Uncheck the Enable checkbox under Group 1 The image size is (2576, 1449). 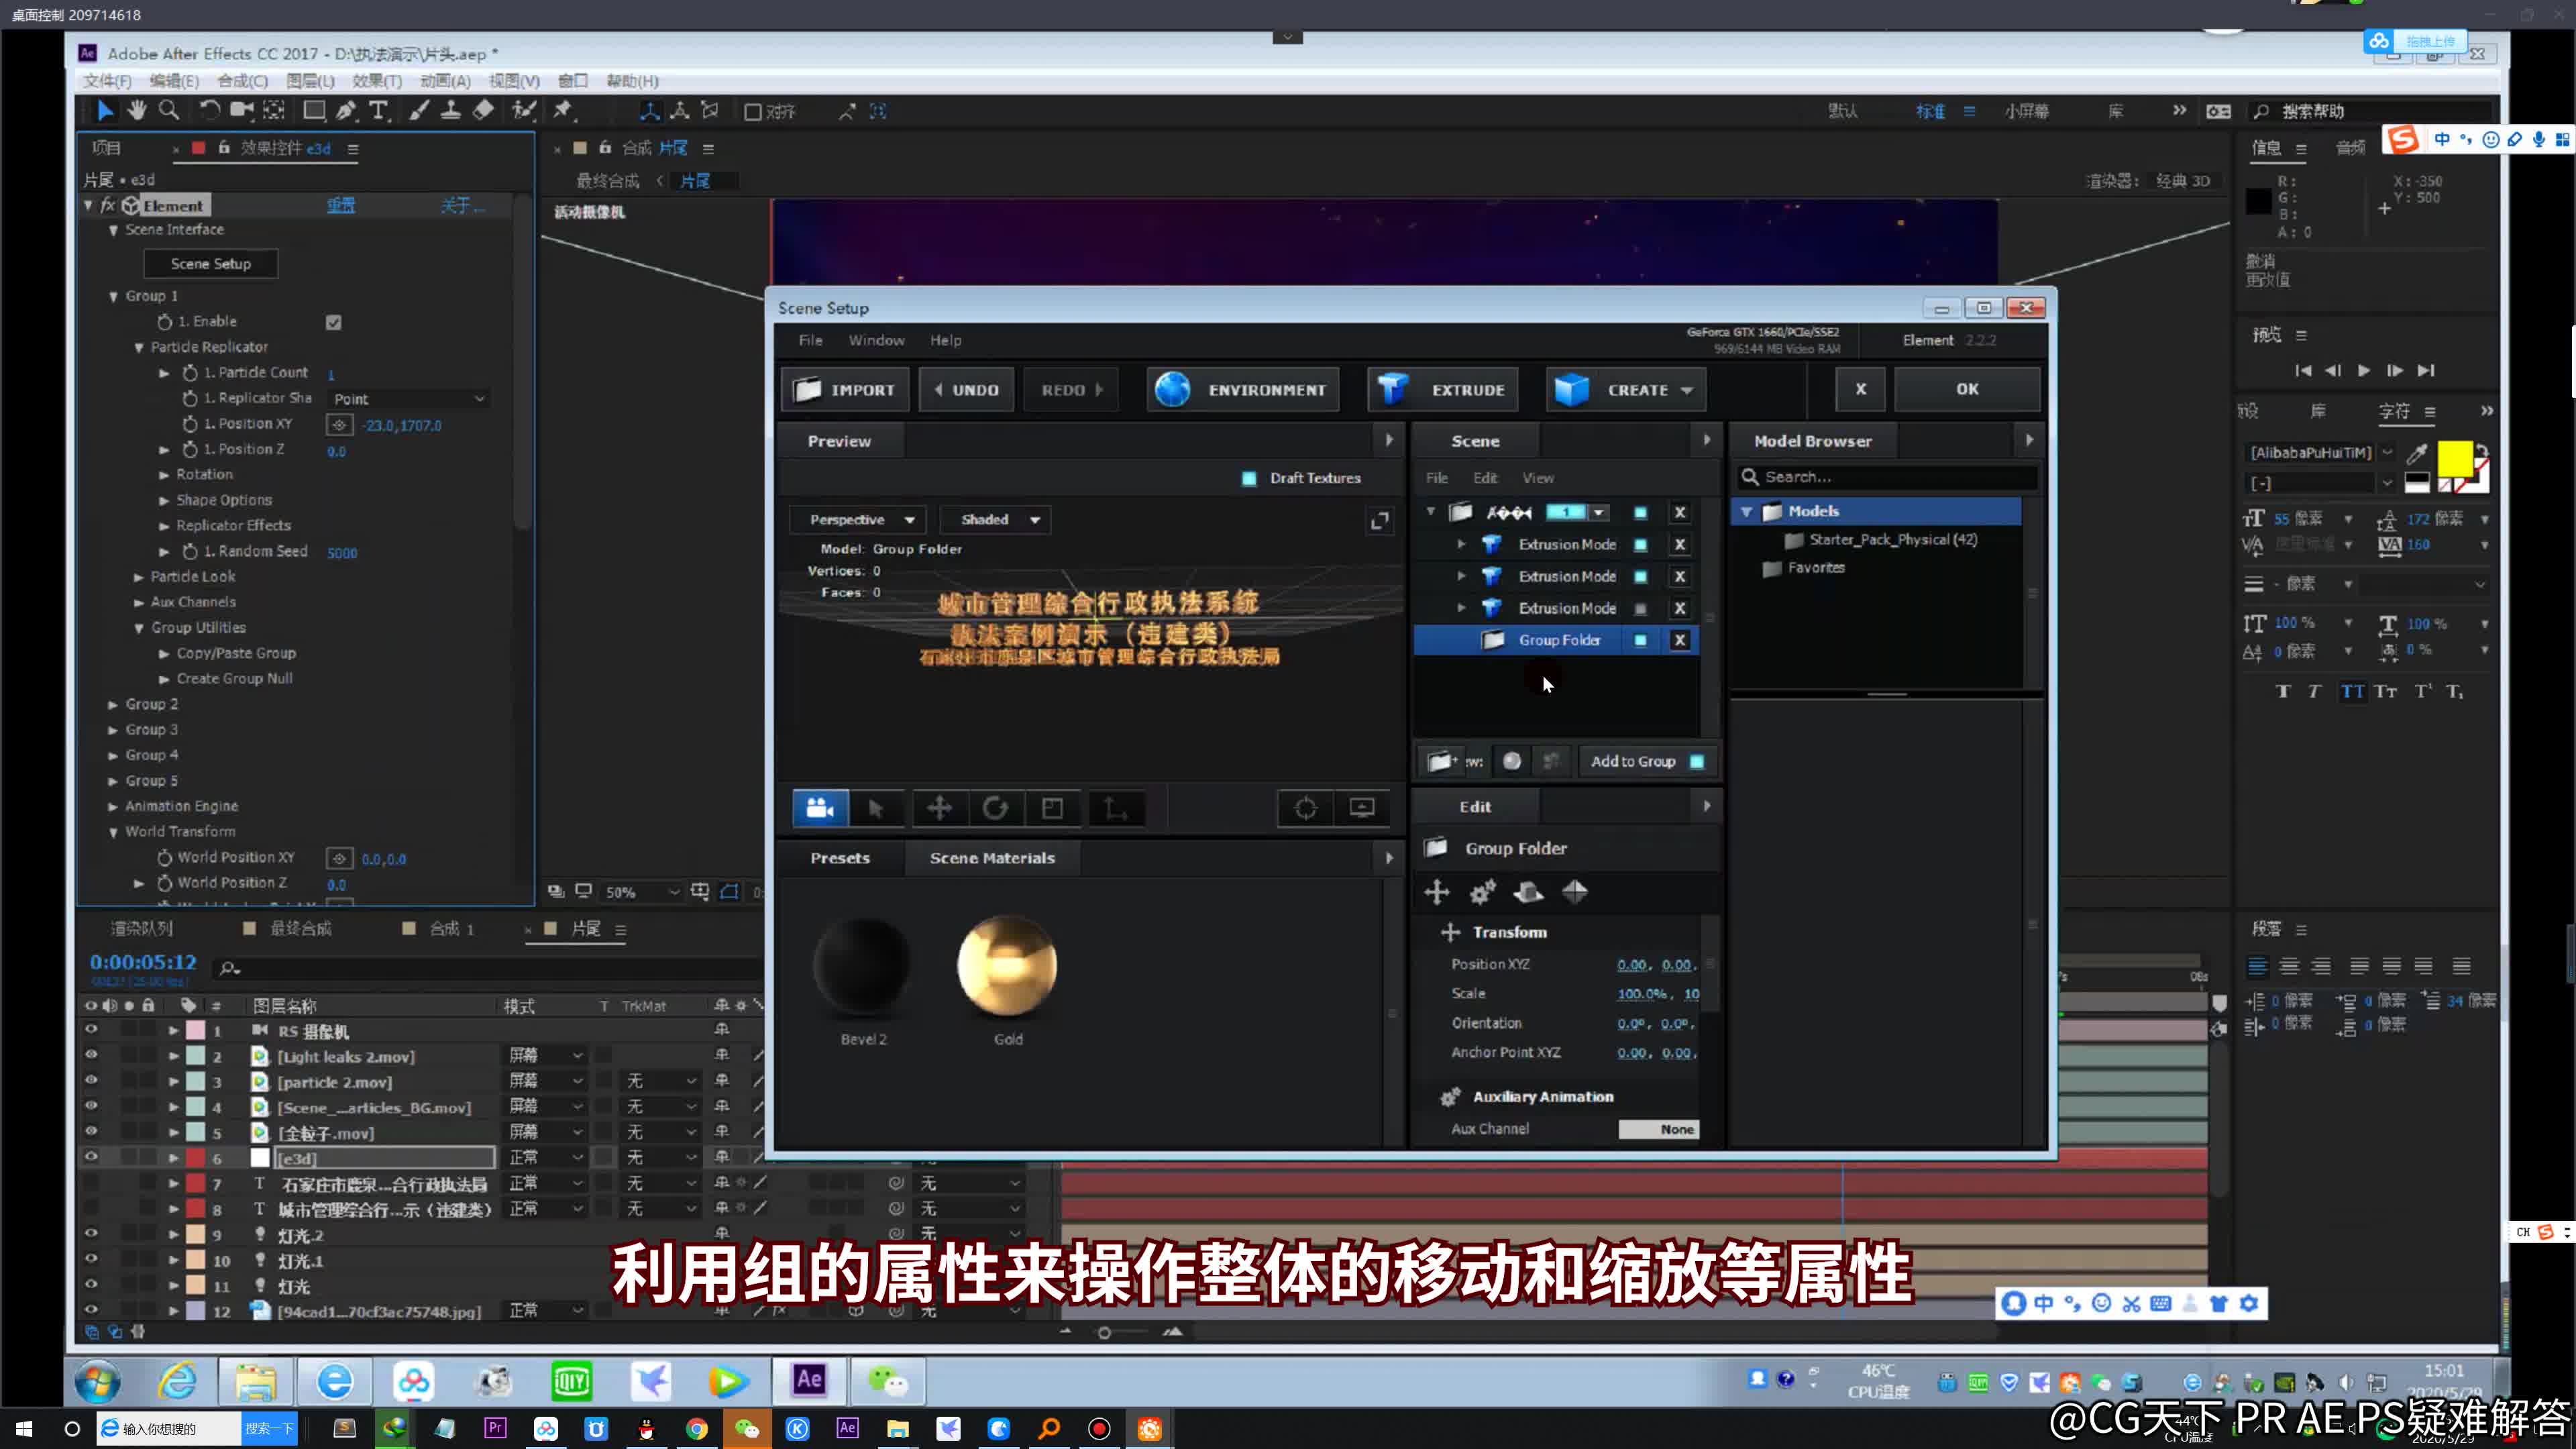(x=334, y=321)
